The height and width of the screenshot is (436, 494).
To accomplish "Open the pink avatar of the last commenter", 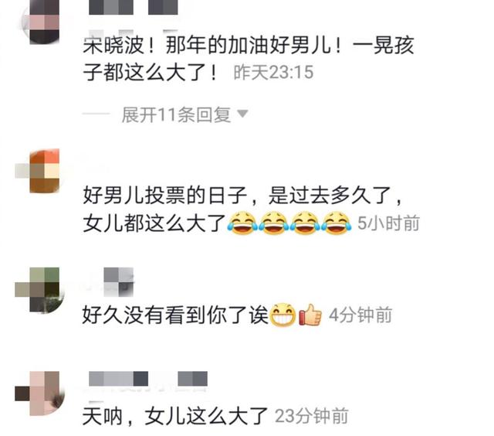I will [39, 393].
